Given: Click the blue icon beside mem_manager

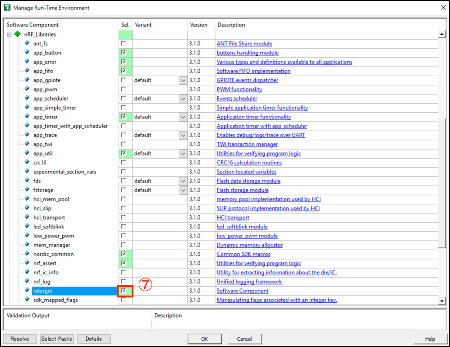Looking at the screenshot, I should tap(27, 245).
